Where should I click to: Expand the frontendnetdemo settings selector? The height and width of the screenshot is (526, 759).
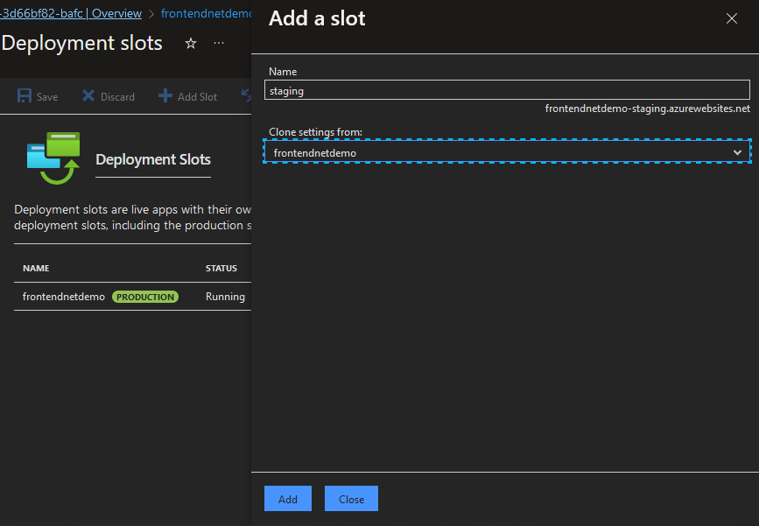point(736,151)
